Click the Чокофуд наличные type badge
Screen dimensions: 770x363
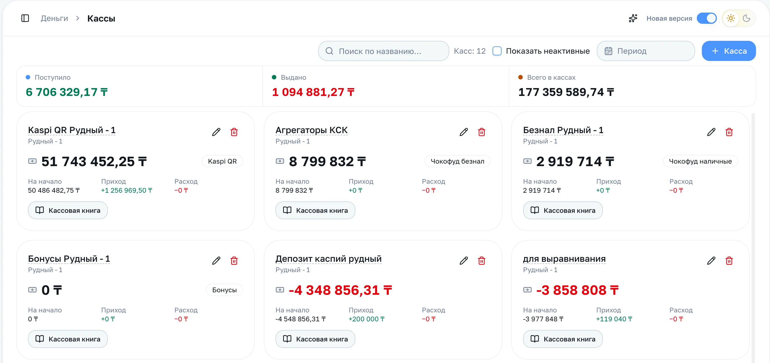[700, 161]
